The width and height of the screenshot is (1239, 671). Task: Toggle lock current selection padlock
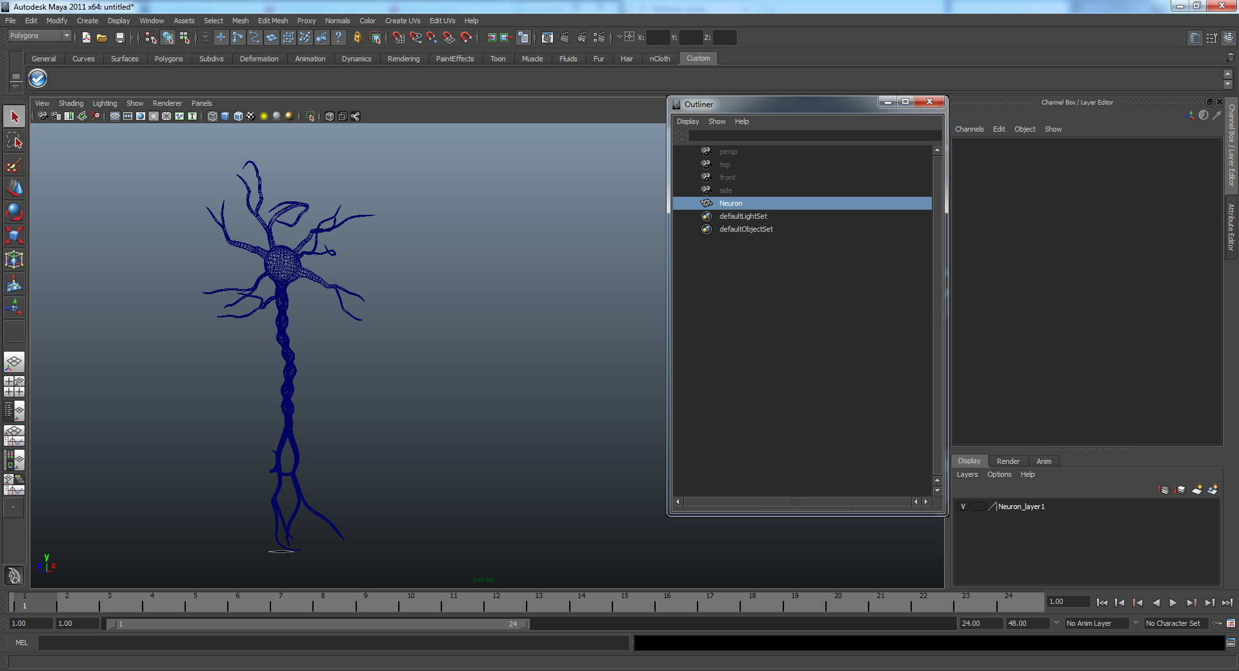tap(357, 37)
